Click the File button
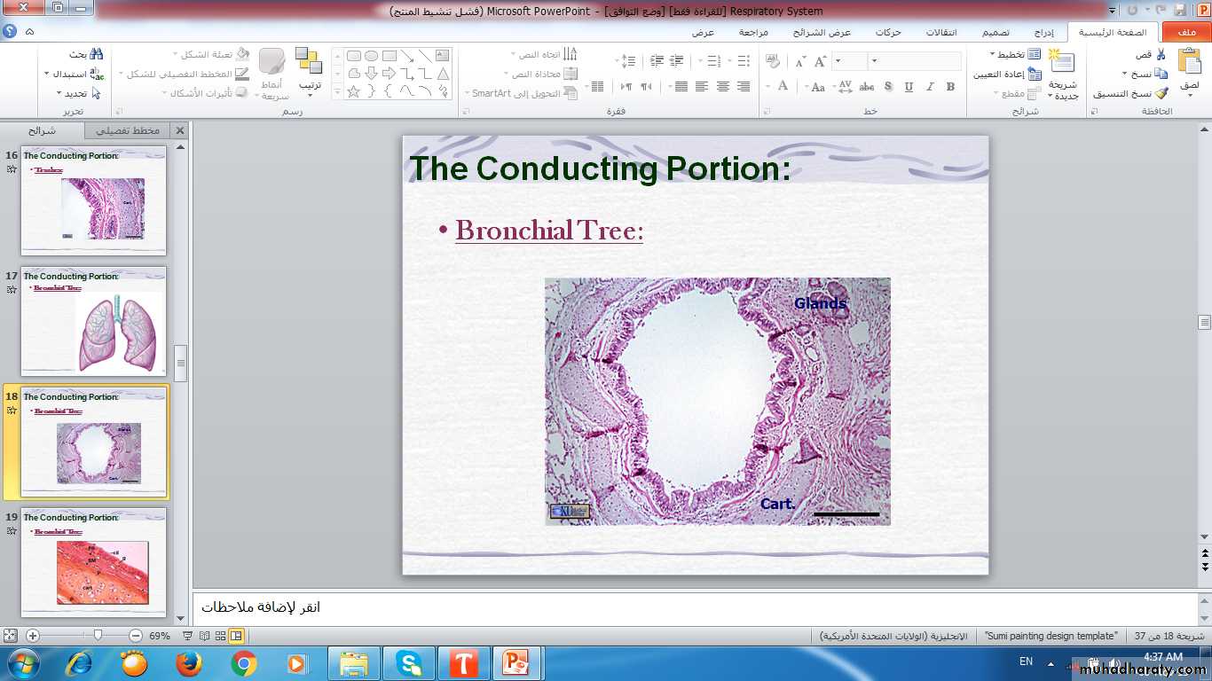The image size is (1212, 681). tap(1185, 33)
